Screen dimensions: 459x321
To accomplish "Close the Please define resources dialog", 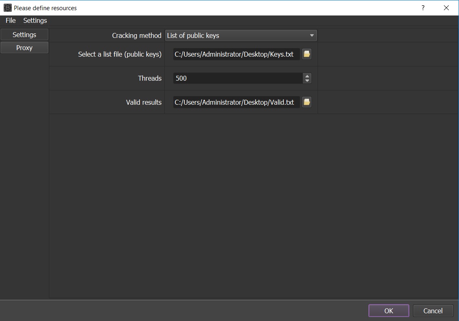I will click(446, 8).
